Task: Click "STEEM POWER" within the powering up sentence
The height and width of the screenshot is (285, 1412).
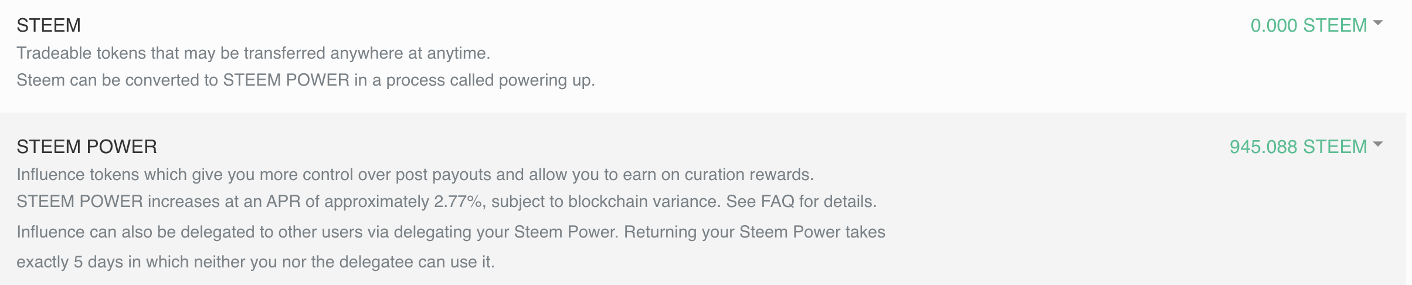Action: click(286, 80)
